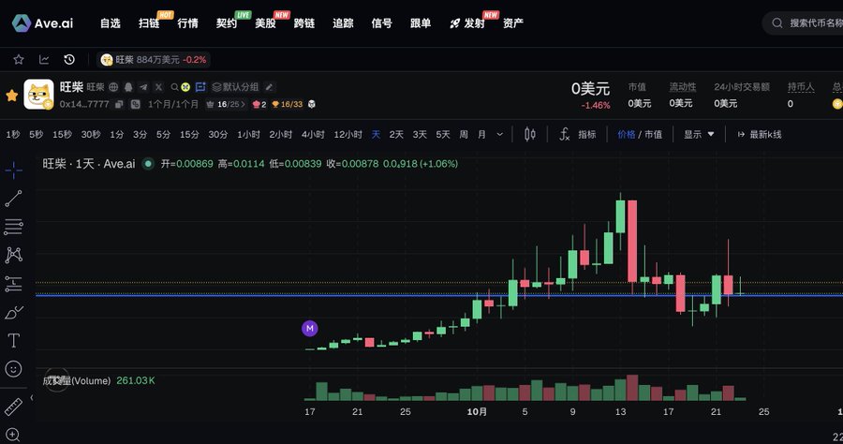Open the line chart trends icon
This screenshot has width=843, height=444.
click(44, 59)
